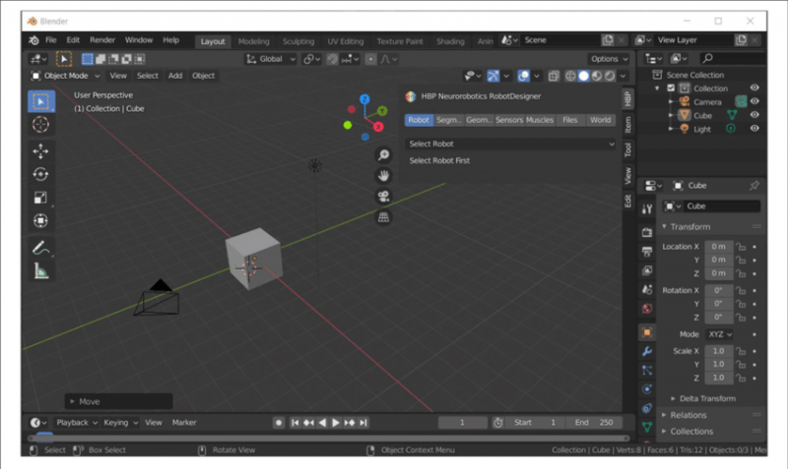Open the Object properties tab icon
Viewport: 788px width, 469px height.
coord(647,332)
